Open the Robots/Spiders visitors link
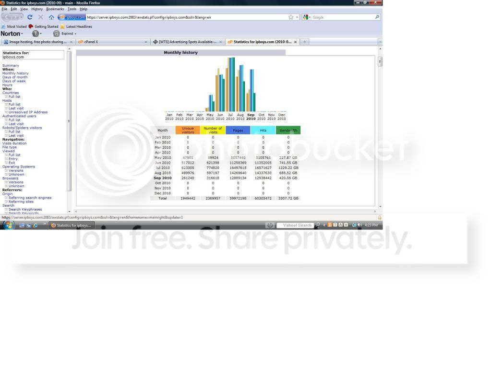The width and height of the screenshot is (491, 381). (x=22, y=128)
